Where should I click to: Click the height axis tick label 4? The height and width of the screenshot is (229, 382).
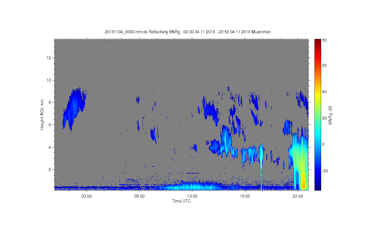[50, 147]
